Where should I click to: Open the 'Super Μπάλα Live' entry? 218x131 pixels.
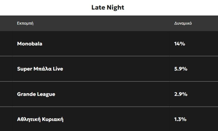40,69
